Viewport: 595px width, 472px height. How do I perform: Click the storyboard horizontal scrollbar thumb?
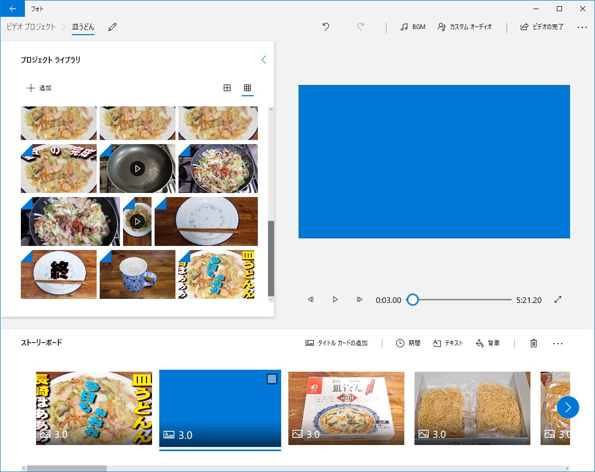(x=67, y=468)
